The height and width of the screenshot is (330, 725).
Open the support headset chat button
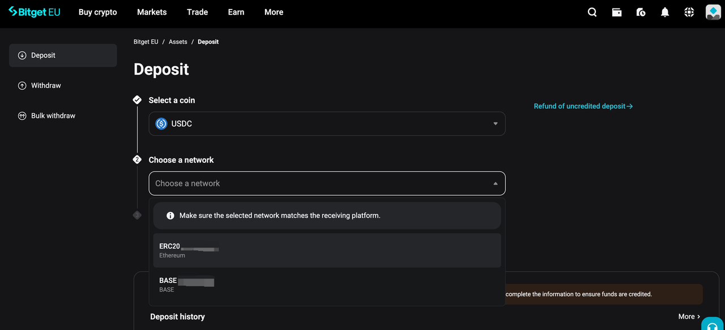713,324
